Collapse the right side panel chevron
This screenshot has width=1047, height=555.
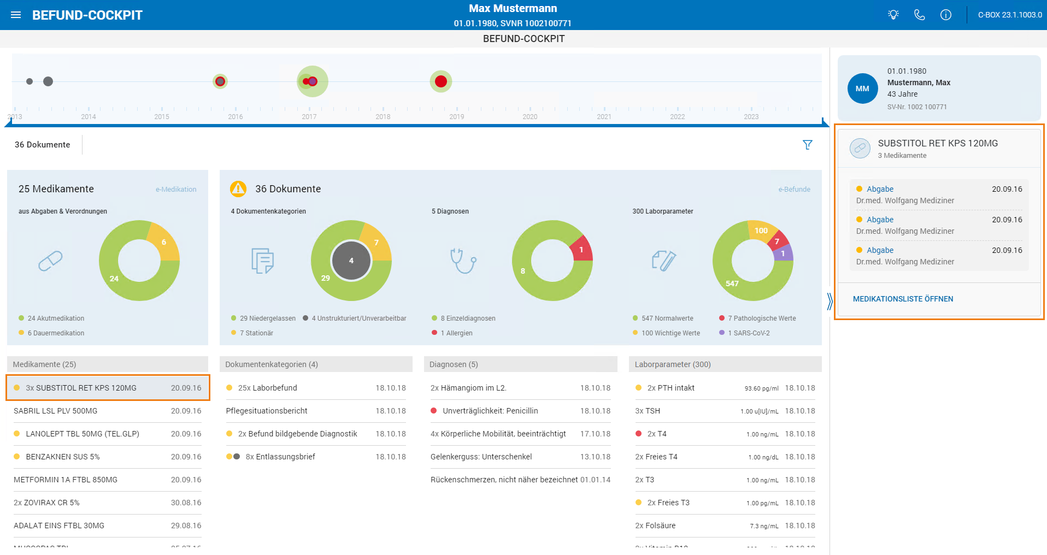(830, 301)
